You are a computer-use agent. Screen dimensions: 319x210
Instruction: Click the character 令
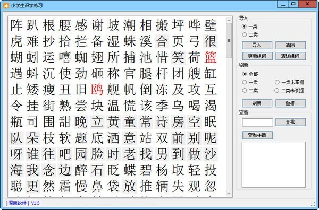click(x=16, y=106)
